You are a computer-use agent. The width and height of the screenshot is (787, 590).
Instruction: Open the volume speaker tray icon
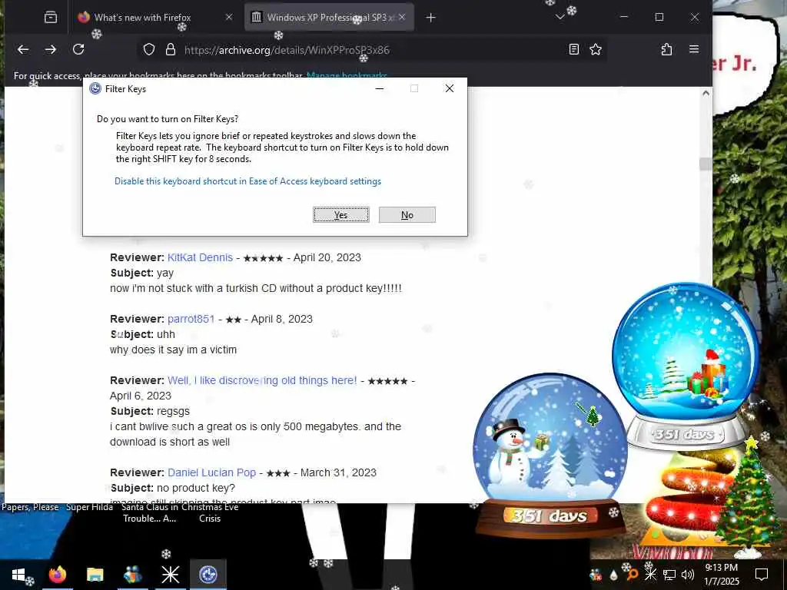click(688, 575)
